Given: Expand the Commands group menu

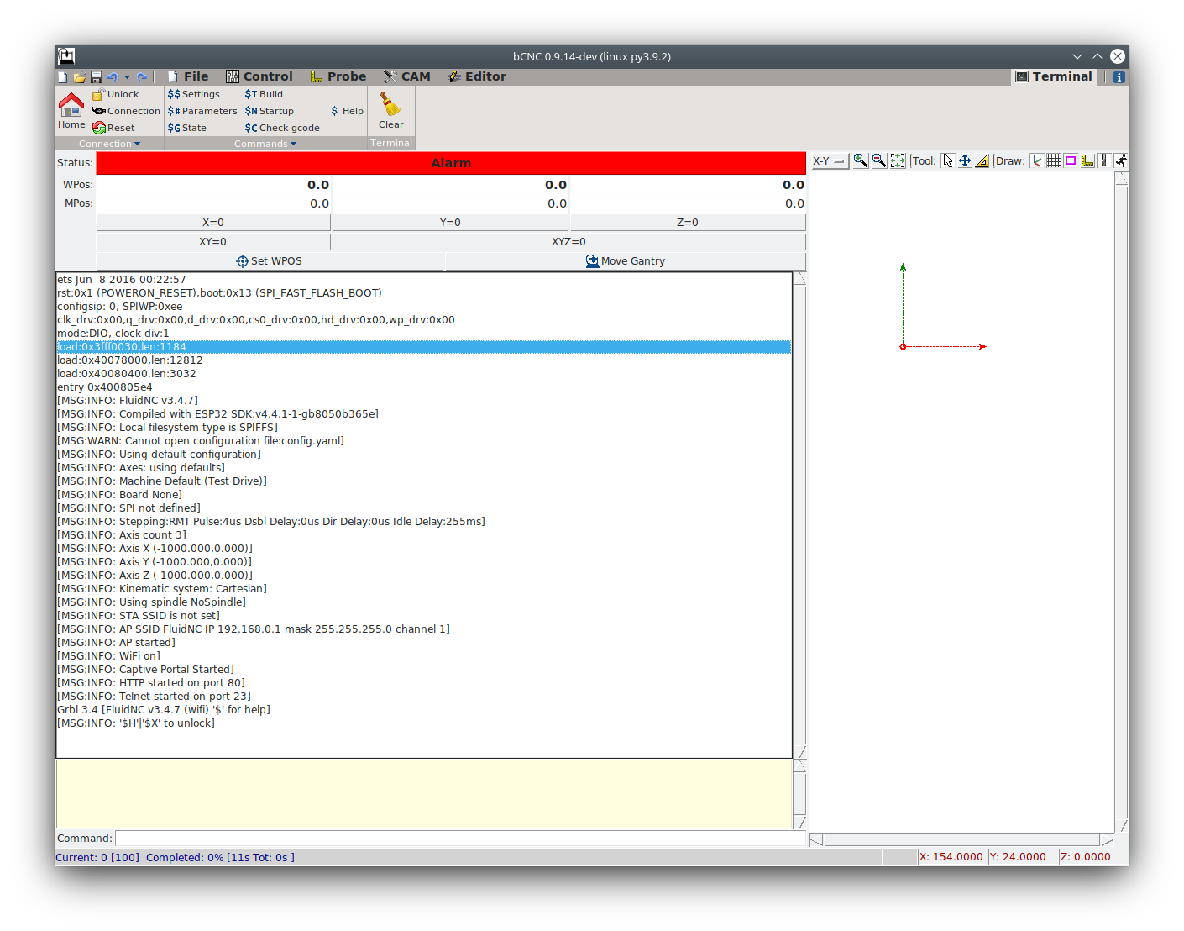Looking at the screenshot, I should pyautogui.click(x=265, y=144).
